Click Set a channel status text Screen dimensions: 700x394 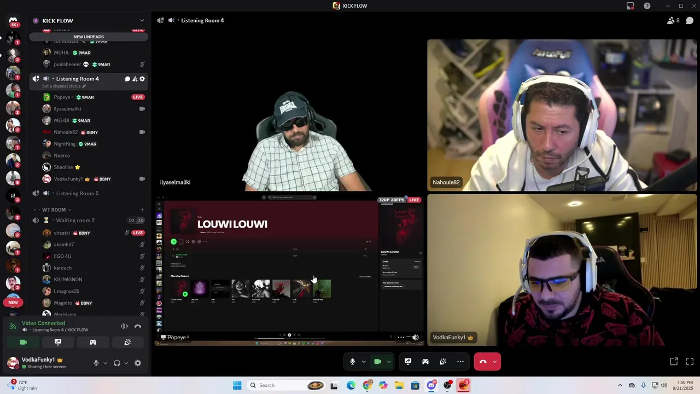click(61, 86)
